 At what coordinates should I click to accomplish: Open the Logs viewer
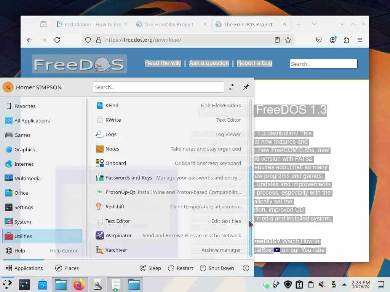[168, 134]
